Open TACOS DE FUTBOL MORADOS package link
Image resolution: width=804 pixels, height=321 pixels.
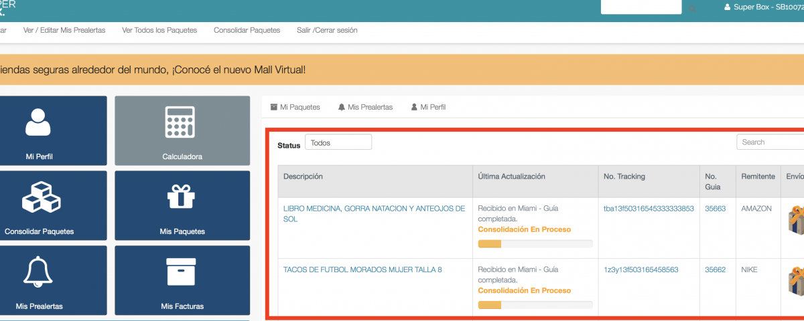(362, 270)
